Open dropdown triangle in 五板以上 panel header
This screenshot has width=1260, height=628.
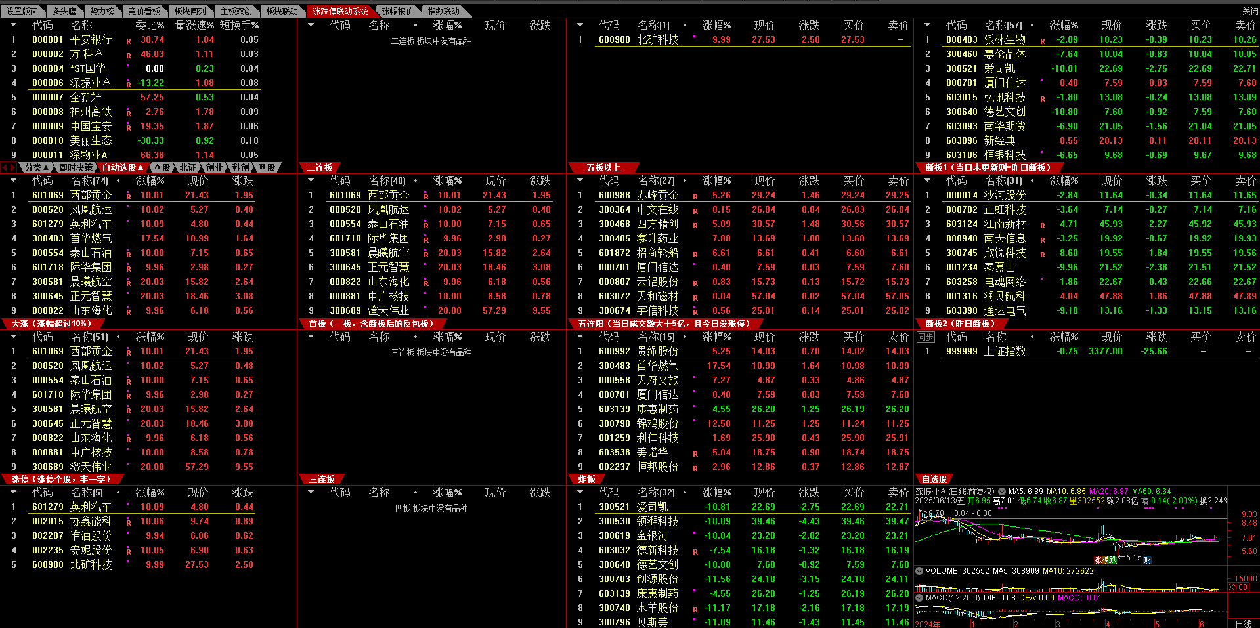(x=580, y=25)
